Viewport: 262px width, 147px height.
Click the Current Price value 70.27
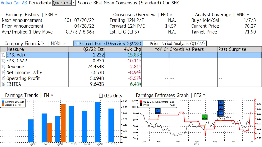click(250, 26)
